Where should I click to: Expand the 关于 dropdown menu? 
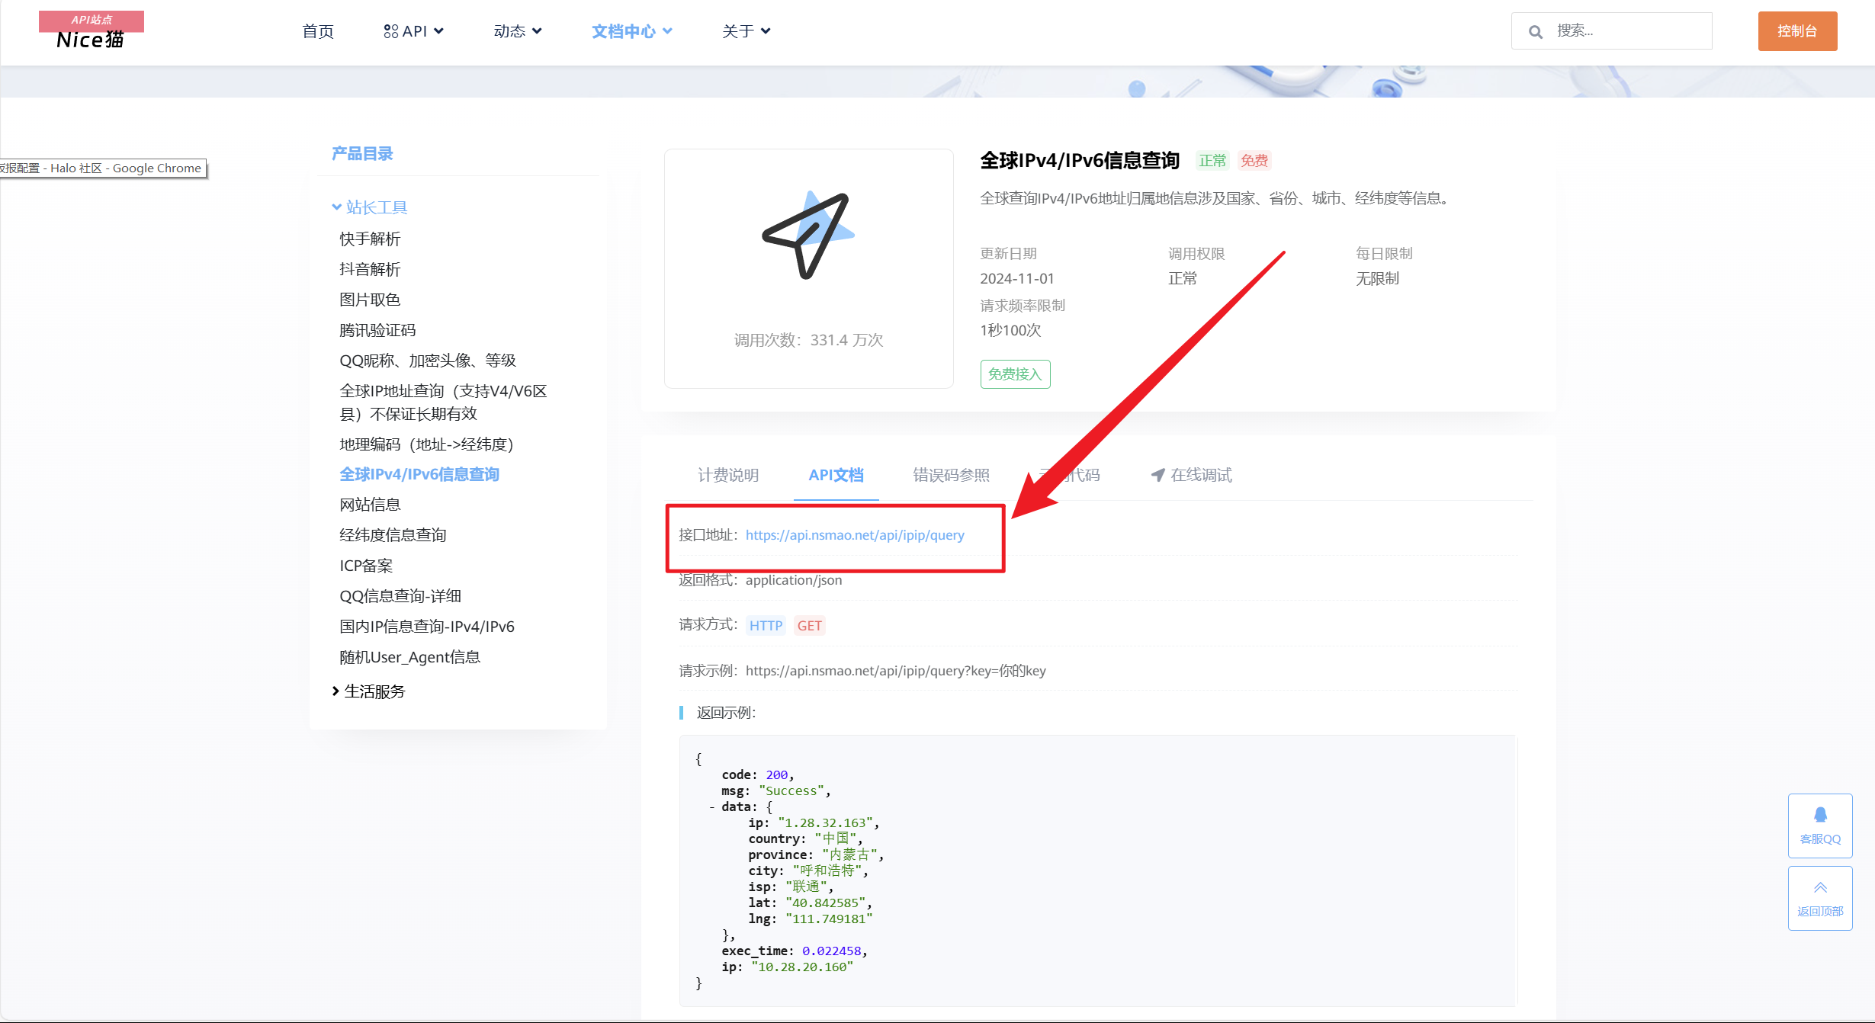[746, 31]
